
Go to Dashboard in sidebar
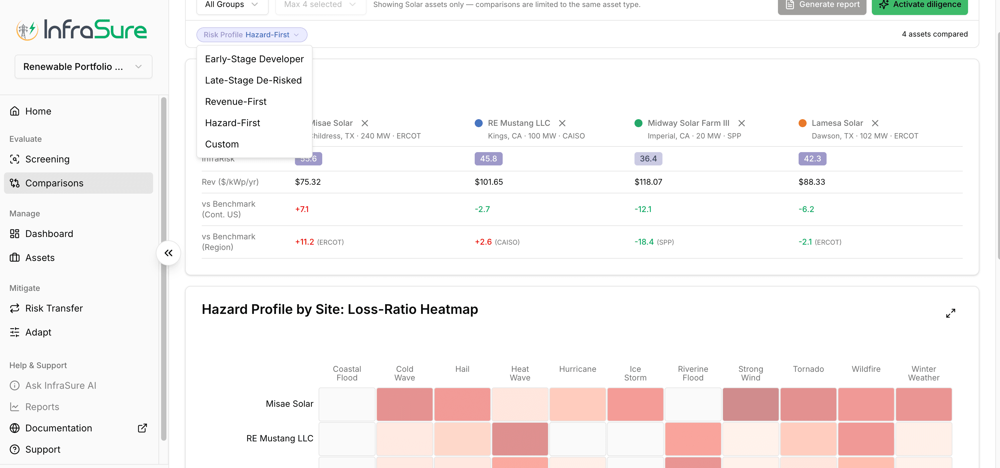79,234
